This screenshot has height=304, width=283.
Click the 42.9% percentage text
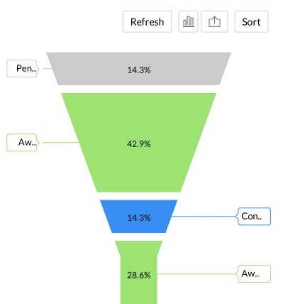[x=139, y=144]
